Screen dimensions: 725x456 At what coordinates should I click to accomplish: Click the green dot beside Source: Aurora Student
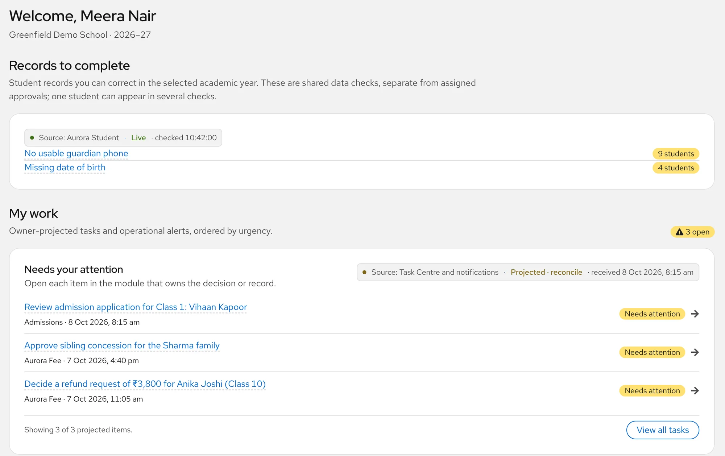coord(32,138)
